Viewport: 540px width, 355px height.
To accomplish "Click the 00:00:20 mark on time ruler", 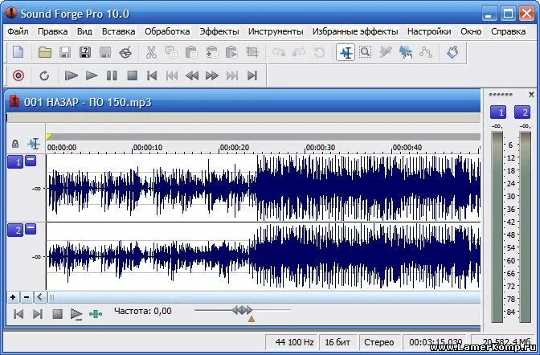I will click(234, 147).
